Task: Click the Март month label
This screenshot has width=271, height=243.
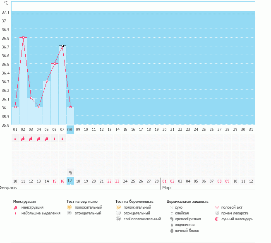Action: click(168, 188)
